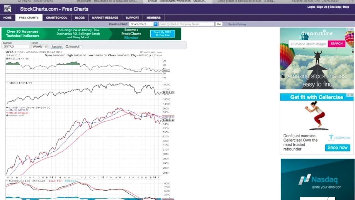Select the Market Message tab
The width and height of the screenshot is (355, 200).
(105, 18)
